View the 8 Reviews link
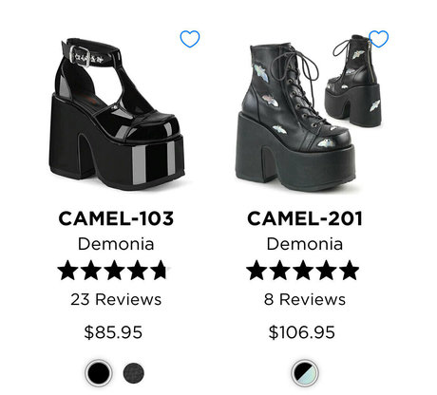Screen dimensions: 437x395 pos(305,299)
